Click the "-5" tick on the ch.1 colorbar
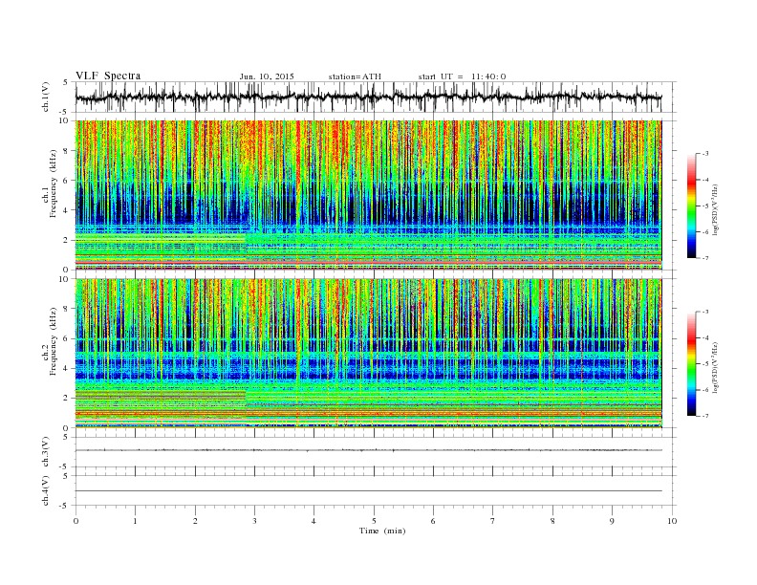The image size is (757, 585). [705, 206]
